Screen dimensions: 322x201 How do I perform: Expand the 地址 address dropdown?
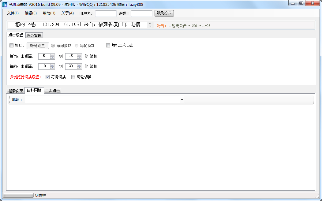coord(182,100)
